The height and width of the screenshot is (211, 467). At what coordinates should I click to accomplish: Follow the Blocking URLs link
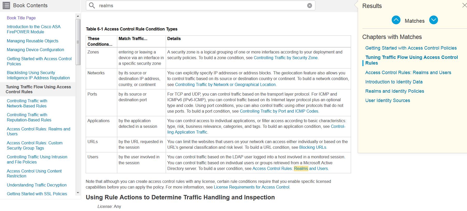[313, 147]
